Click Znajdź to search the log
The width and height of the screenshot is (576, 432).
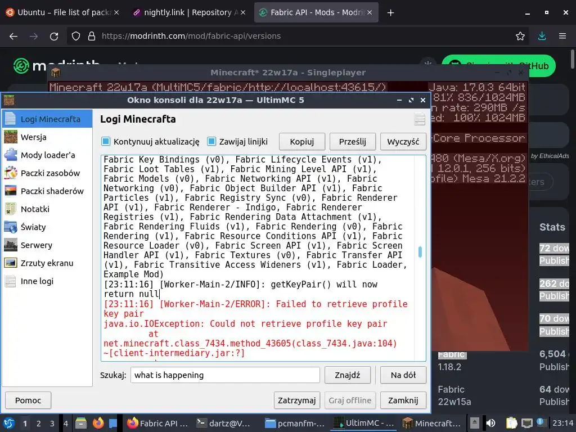tap(348, 375)
